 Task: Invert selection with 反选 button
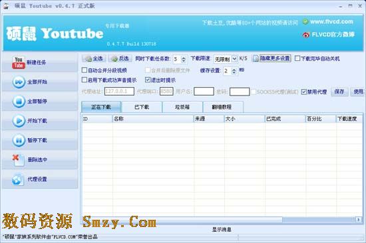tap(120, 58)
